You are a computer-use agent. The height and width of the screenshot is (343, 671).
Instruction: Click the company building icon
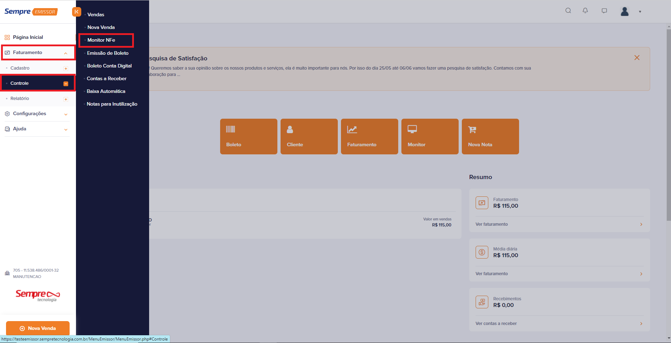point(7,273)
